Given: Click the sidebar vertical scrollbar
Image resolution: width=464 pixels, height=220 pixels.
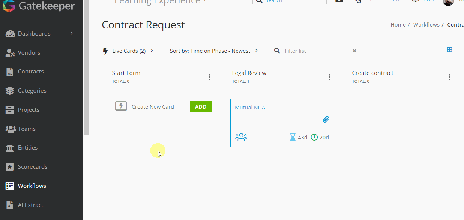Looking at the screenshot, I should tap(86, 67).
